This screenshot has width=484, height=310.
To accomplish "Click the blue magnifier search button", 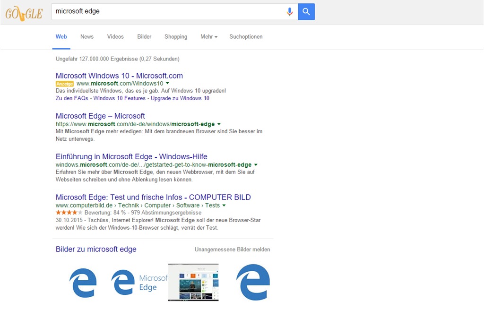I will 306,12.
